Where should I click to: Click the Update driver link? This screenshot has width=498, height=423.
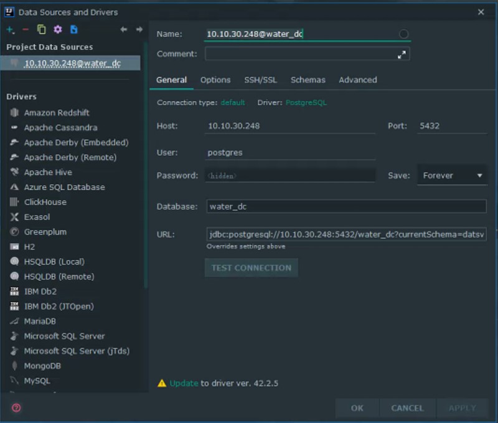point(184,383)
